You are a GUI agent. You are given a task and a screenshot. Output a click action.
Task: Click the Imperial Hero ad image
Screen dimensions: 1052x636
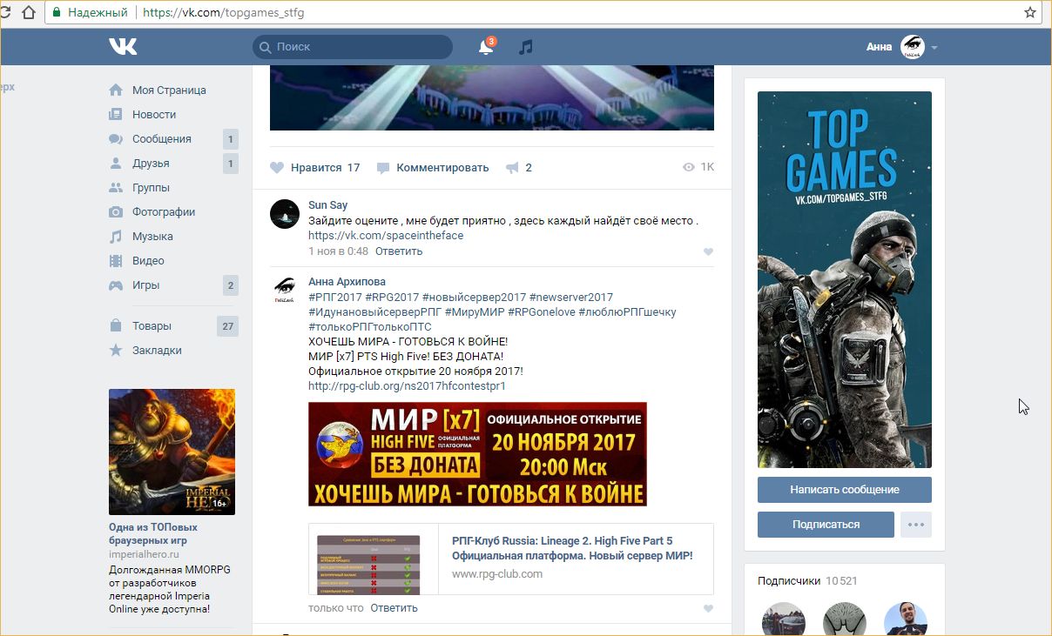point(172,452)
